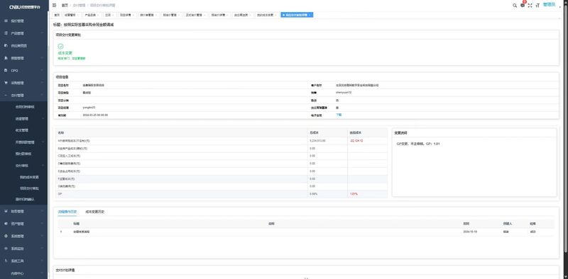Open the font size icon in header

click(537, 6)
